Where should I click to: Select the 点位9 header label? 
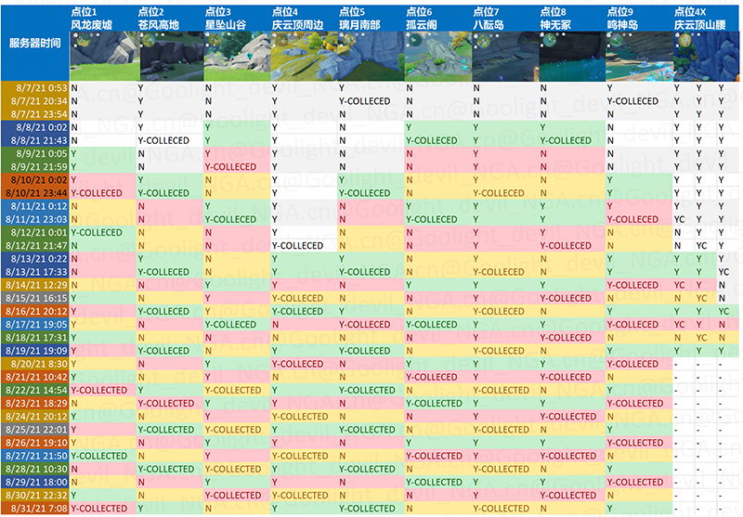pos(619,12)
